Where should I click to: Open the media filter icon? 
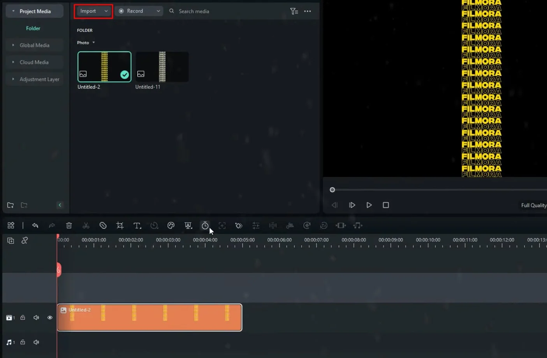pos(294,11)
